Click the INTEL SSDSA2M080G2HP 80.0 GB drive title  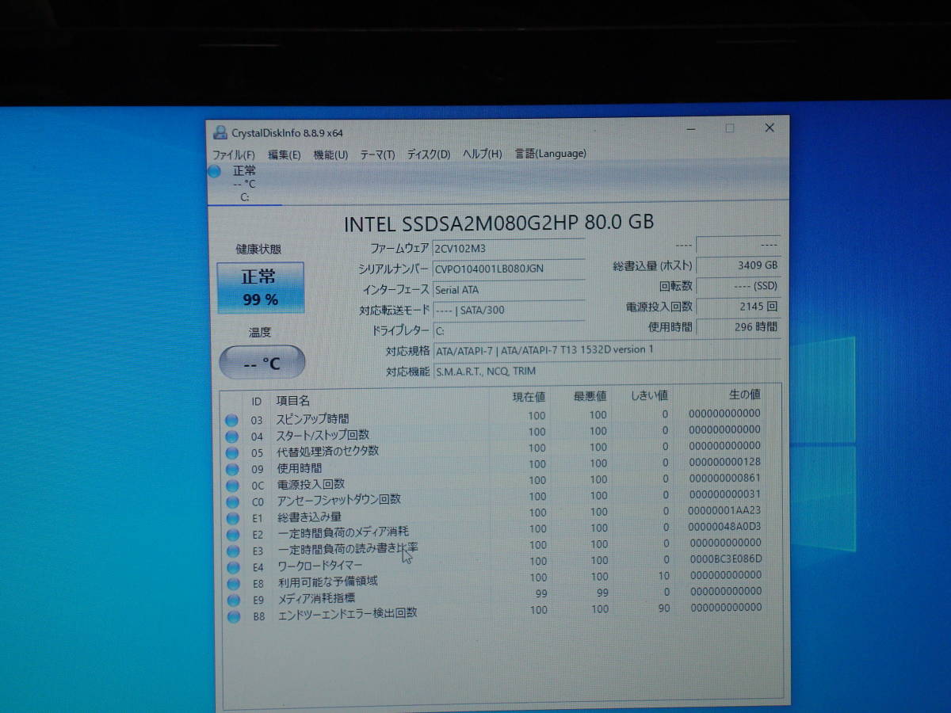point(499,223)
